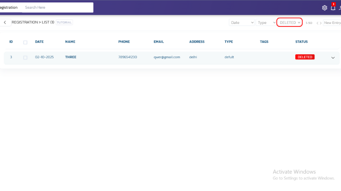The width and height of the screenshot is (341, 191).
Task: Open the Registration module selector
Action: click(x=10, y=7)
